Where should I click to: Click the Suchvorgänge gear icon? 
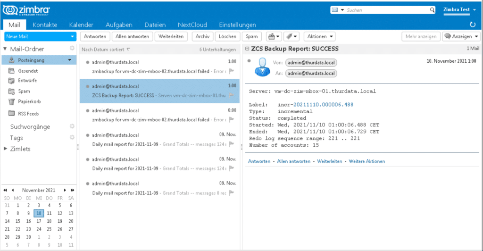tap(72, 126)
